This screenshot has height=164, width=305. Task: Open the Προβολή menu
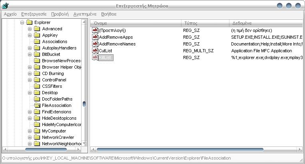coord(60,14)
